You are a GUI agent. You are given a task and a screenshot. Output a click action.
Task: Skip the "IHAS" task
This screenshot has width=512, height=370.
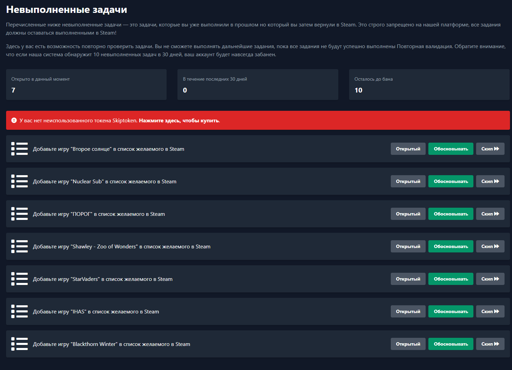point(490,311)
